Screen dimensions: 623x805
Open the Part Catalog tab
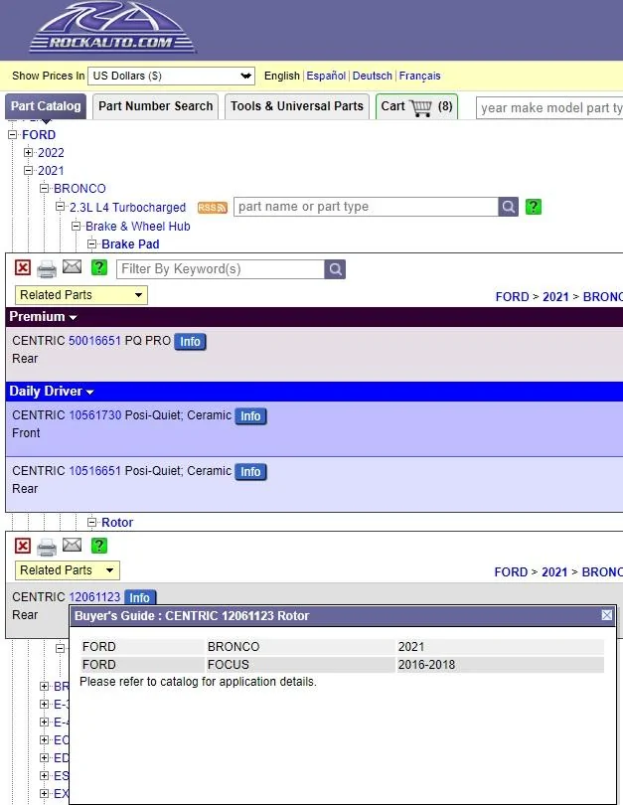(x=46, y=106)
